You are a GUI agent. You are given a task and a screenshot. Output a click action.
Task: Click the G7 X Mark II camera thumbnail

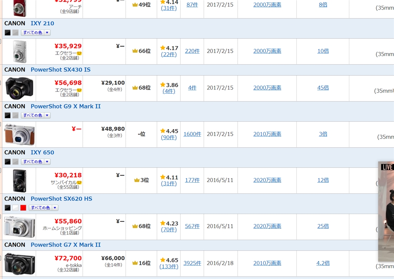[19, 264]
